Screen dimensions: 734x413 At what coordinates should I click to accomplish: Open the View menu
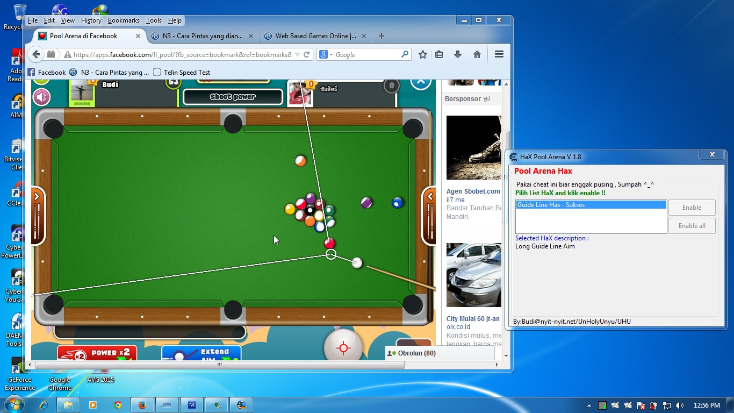point(68,20)
